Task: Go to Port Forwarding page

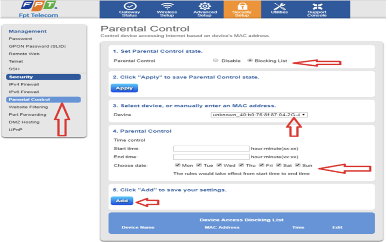Action: [x=28, y=115]
